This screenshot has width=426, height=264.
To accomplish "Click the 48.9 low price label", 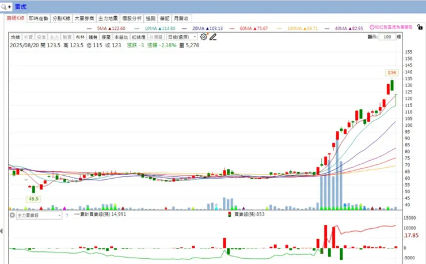I will pos(33,199).
